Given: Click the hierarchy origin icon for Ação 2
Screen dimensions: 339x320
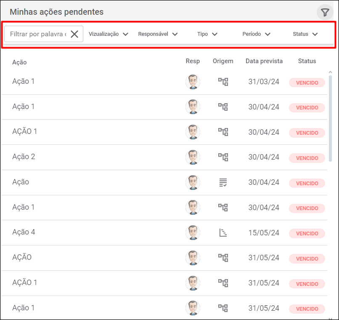Looking at the screenshot, I should tap(223, 157).
